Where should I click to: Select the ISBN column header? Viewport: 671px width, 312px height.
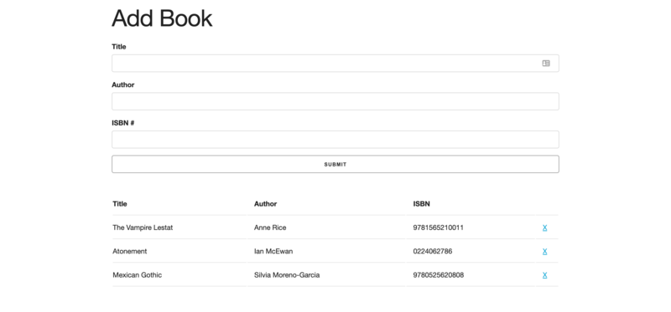click(422, 204)
